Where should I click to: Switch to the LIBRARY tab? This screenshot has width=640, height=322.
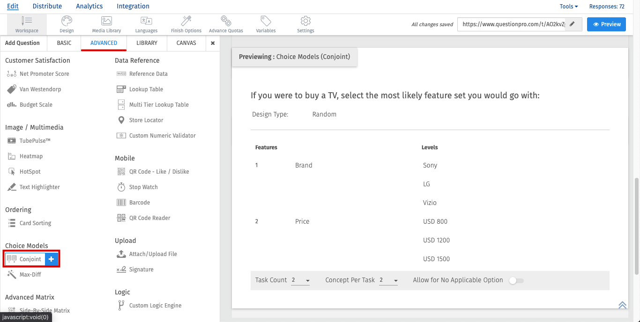147,43
